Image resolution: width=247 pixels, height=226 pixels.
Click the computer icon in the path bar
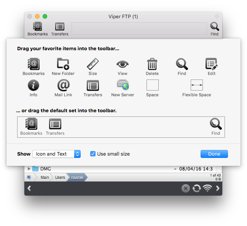point(29,178)
